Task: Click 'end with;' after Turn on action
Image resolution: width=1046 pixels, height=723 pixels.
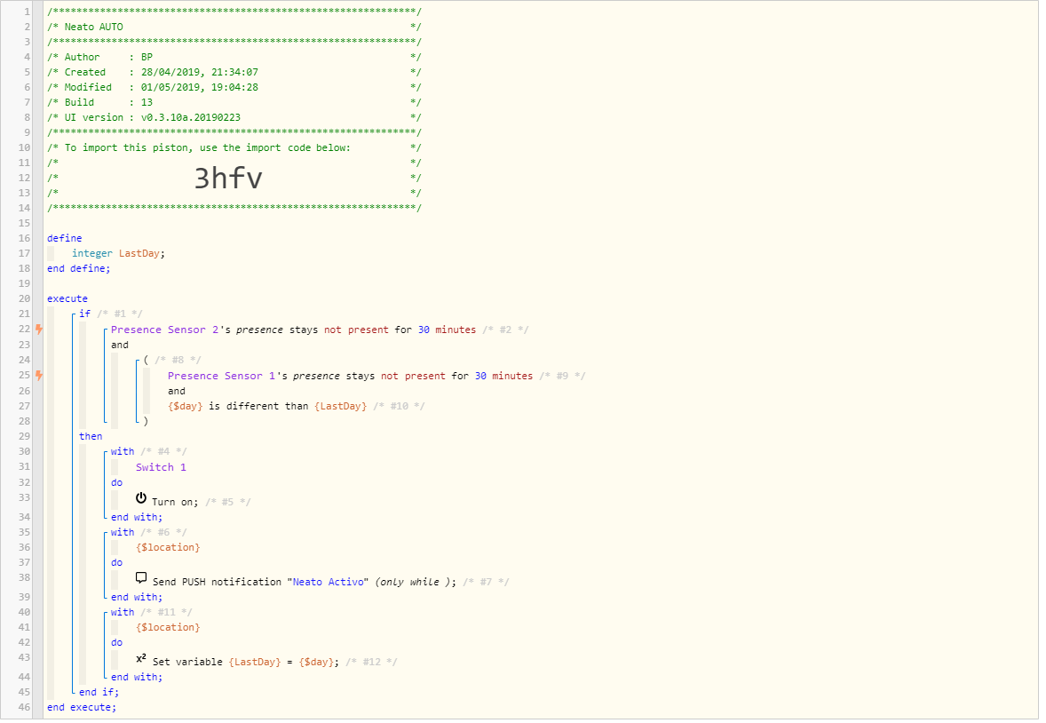Action: (137, 518)
